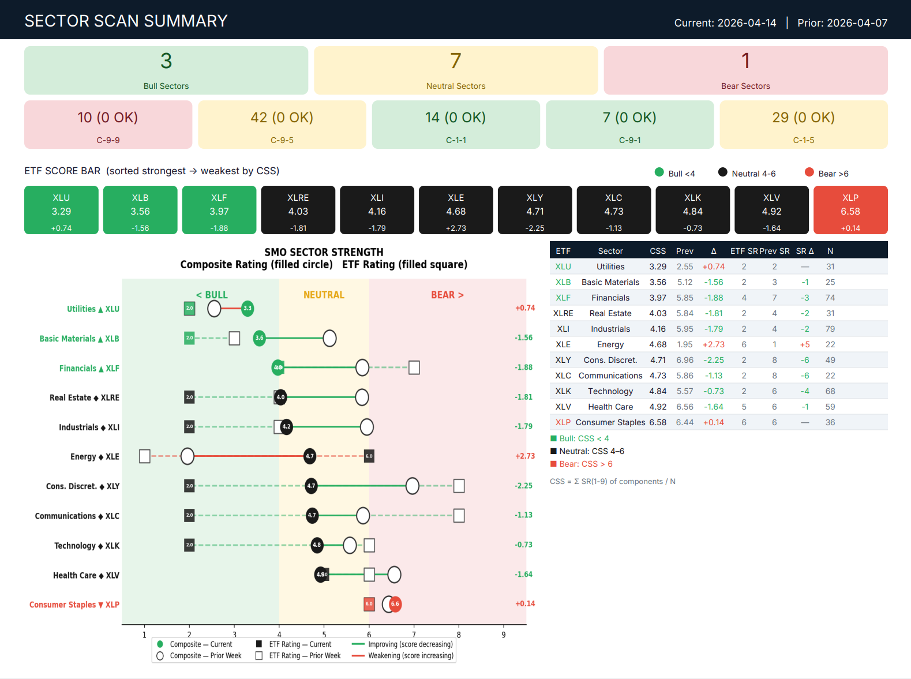Click the red Bear >6 legend dot
This screenshot has width=911, height=679.
(x=809, y=172)
